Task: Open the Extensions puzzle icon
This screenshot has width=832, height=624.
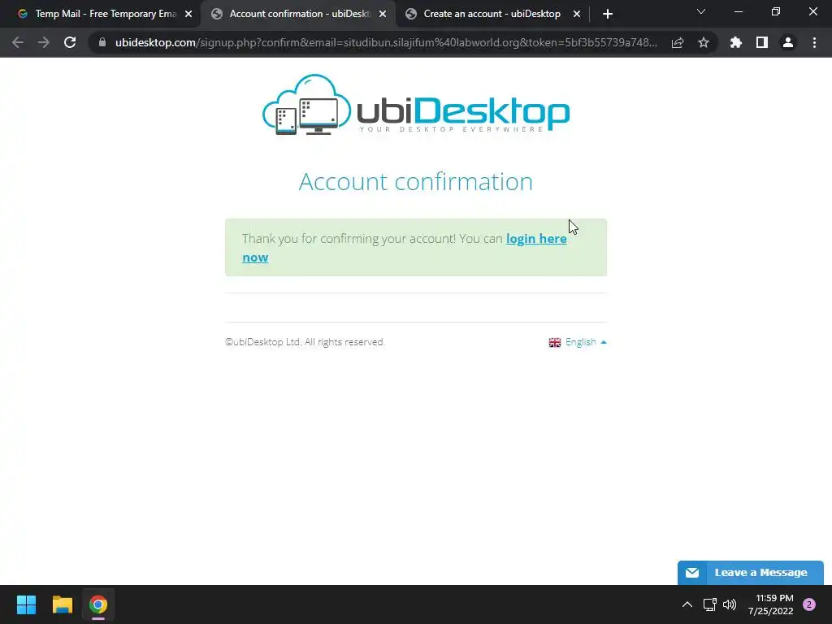Action: point(736,42)
